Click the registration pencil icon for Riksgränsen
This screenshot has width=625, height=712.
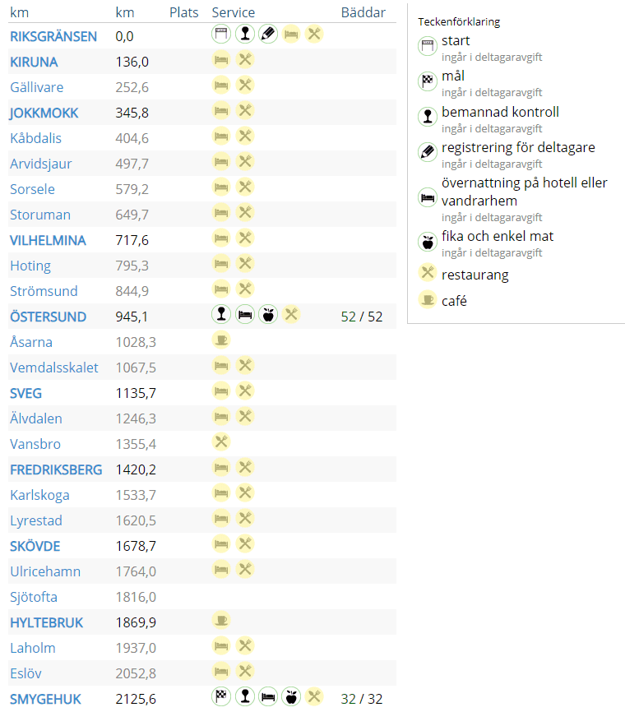pos(268,34)
